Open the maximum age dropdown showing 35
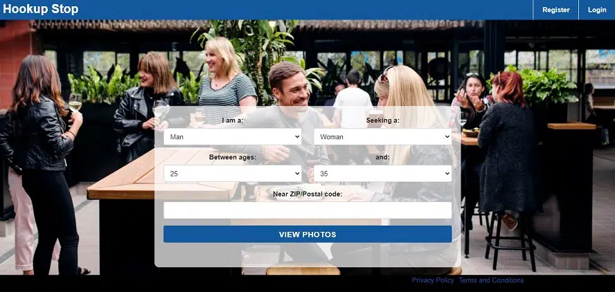The width and height of the screenshot is (615, 292). (382, 174)
